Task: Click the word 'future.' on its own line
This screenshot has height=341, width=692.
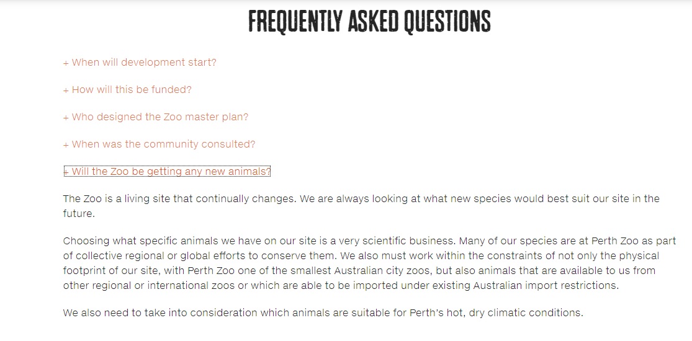Action: pos(79,214)
